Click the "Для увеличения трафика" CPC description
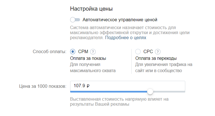The image size is (215, 116). (x=164, y=68)
